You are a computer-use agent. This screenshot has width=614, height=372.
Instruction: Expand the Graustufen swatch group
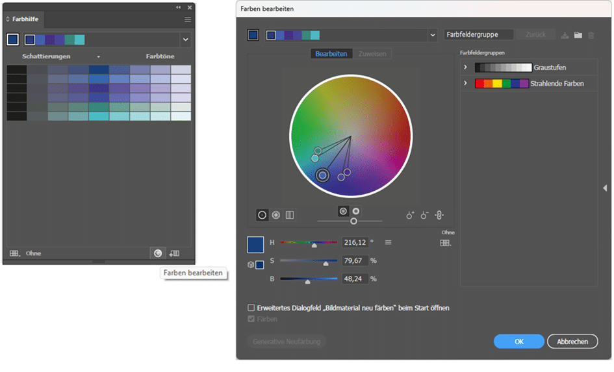click(466, 68)
